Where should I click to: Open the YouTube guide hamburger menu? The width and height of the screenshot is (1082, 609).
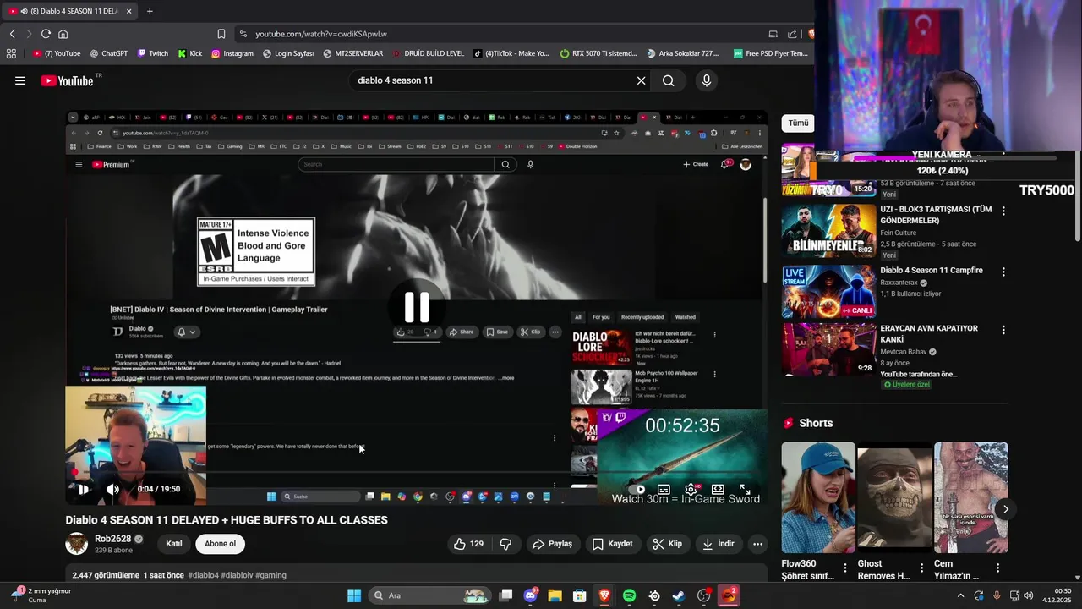pyautogui.click(x=20, y=80)
